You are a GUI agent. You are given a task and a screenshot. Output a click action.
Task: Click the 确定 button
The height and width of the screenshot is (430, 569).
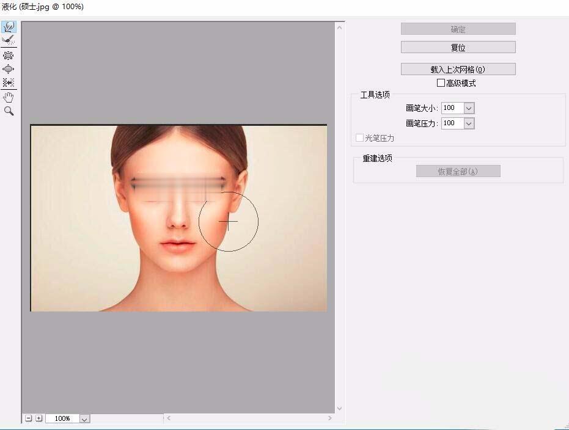(458, 29)
